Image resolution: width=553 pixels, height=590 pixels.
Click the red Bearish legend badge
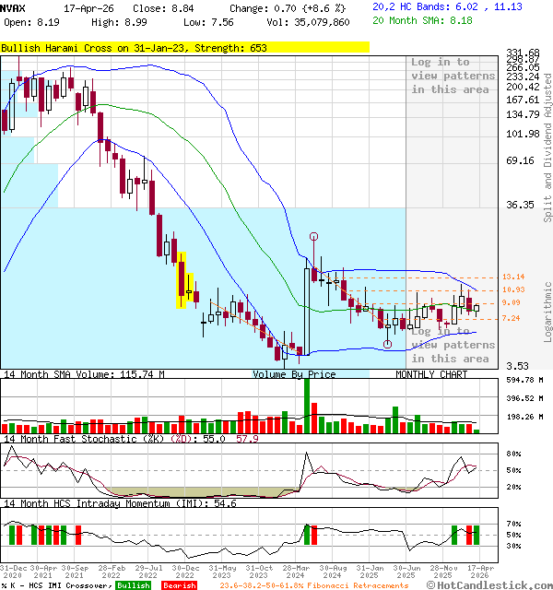coord(178,584)
